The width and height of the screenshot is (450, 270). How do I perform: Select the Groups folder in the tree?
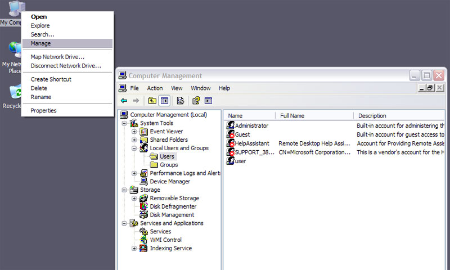tap(169, 165)
